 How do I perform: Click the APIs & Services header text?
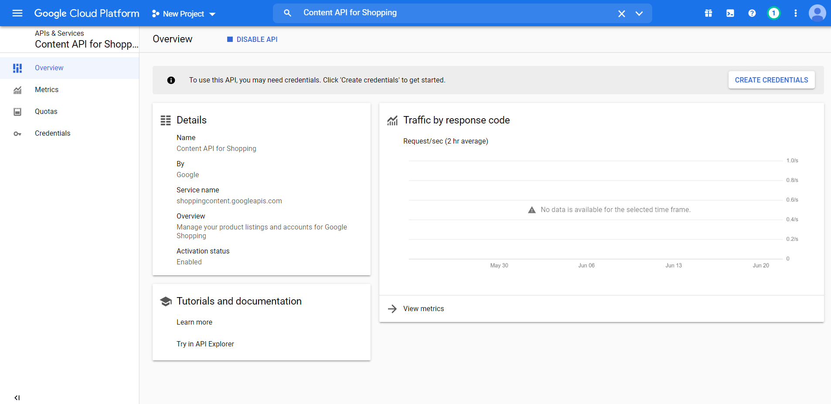pyautogui.click(x=59, y=33)
